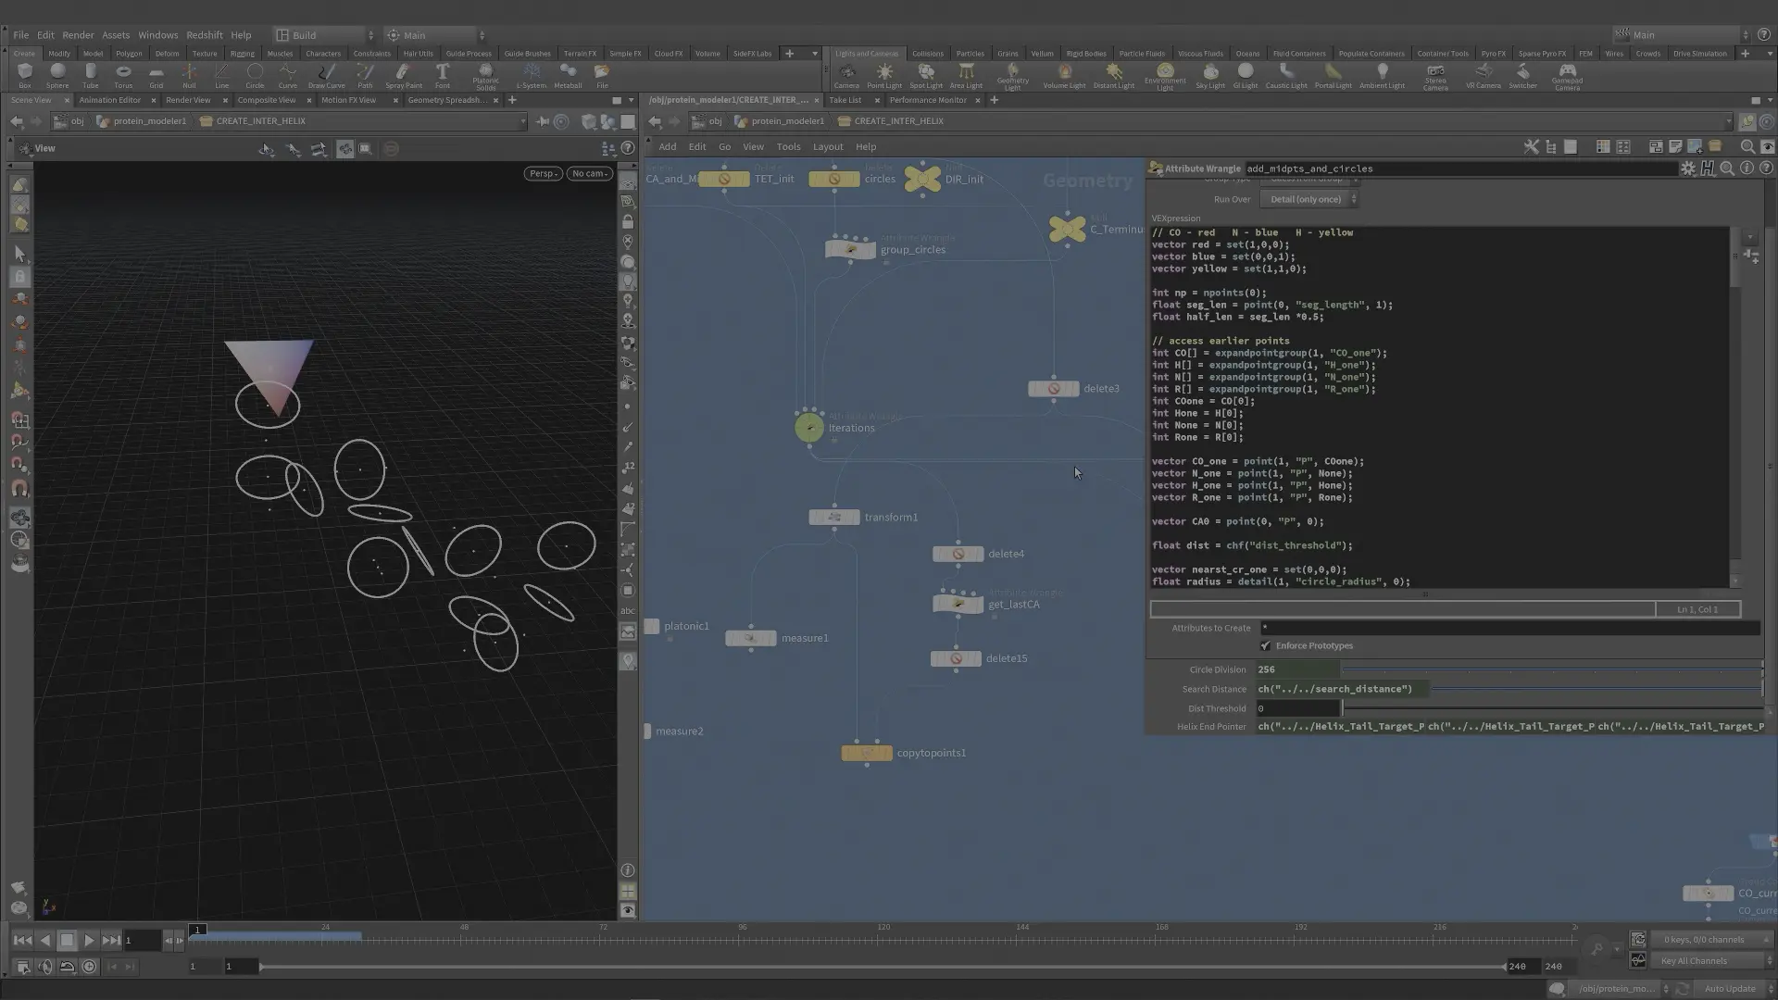Open the network editor find tool
The image size is (1778, 1000).
pyautogui.click(x=1747, y=146)
